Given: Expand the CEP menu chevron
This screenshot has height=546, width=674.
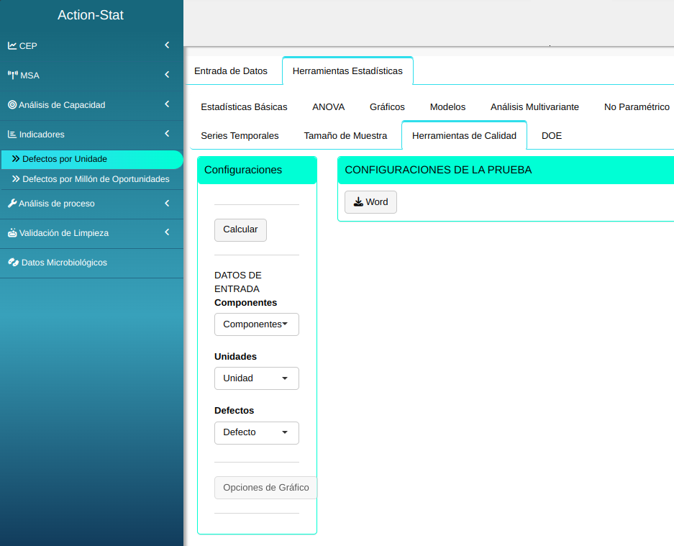Looking at the screenshot, I should (x=167, y=45).
